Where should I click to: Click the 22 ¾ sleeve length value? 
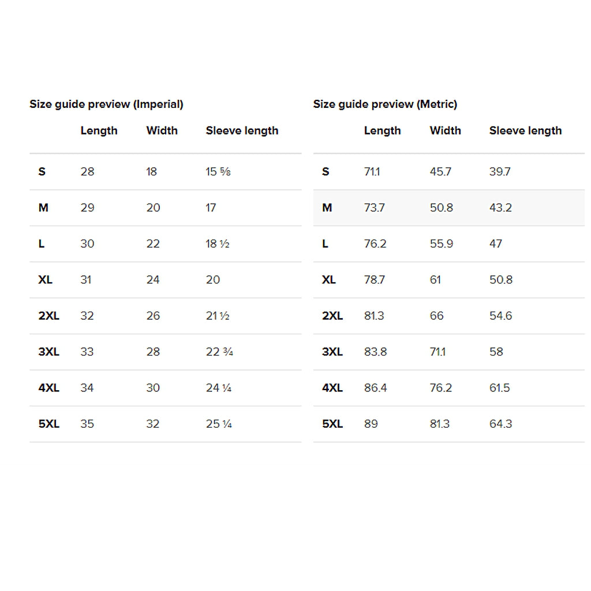click(x=219, y=352)
